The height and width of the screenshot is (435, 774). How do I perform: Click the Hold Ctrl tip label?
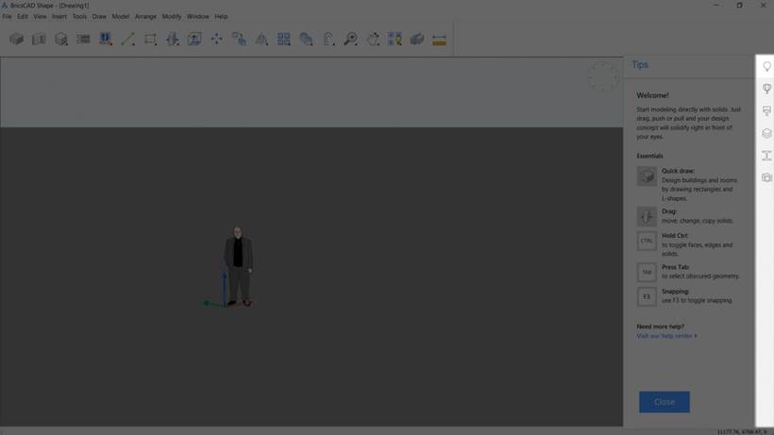coord(675,236)
